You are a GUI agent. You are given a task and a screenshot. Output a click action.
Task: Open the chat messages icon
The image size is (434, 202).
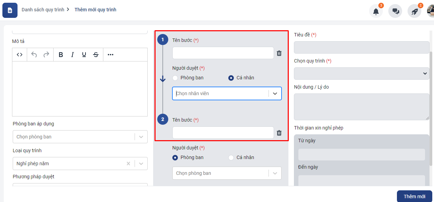click(396, 11)
